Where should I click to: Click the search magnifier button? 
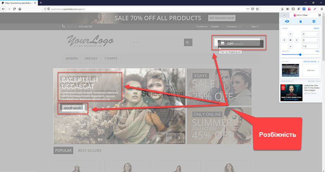tap(188, 43)
